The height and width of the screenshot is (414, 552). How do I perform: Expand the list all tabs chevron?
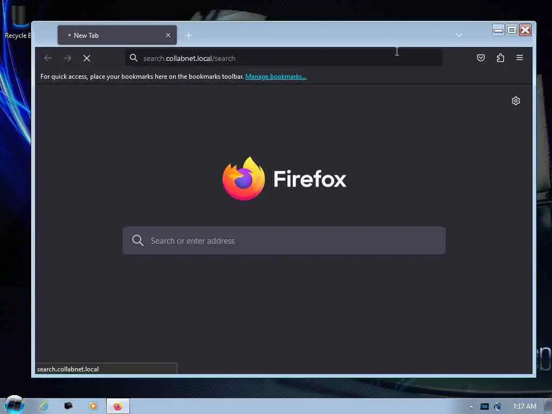click(x=459, y=35)
